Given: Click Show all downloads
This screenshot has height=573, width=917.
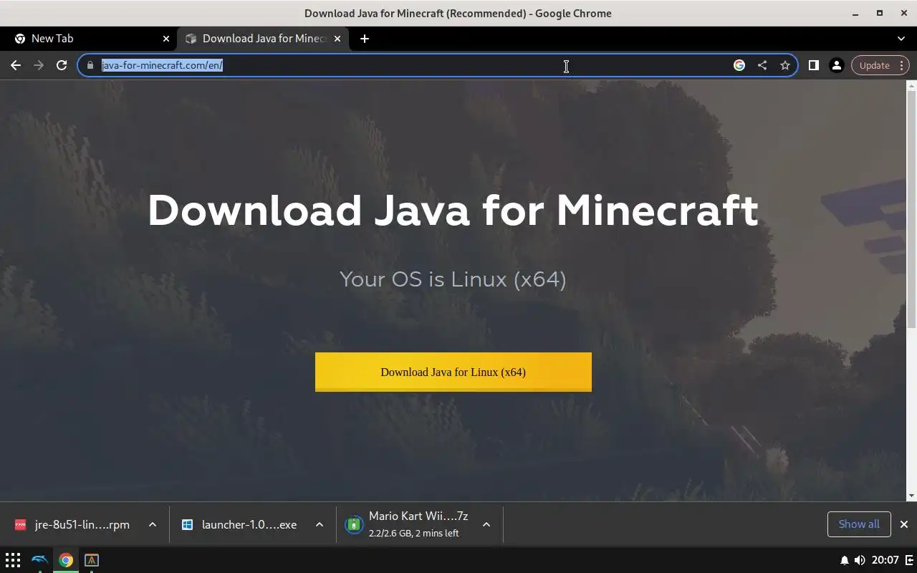Looking at the screenshot, I should [859, 524].
